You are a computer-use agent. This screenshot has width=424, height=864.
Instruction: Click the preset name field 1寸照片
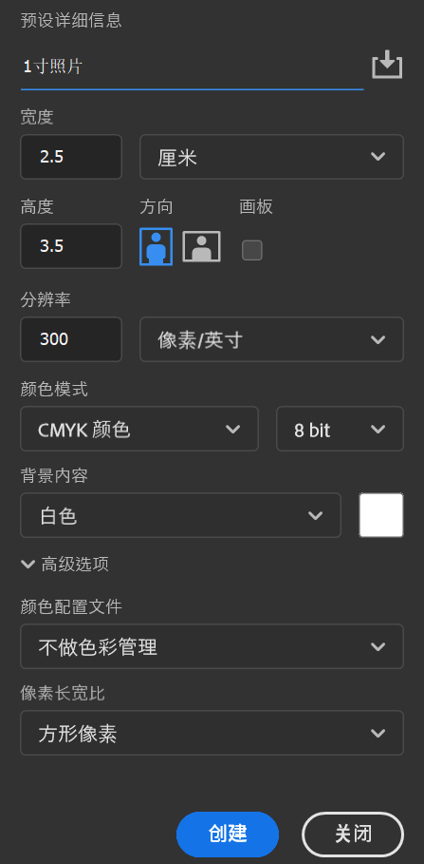[x=192, y=67]
